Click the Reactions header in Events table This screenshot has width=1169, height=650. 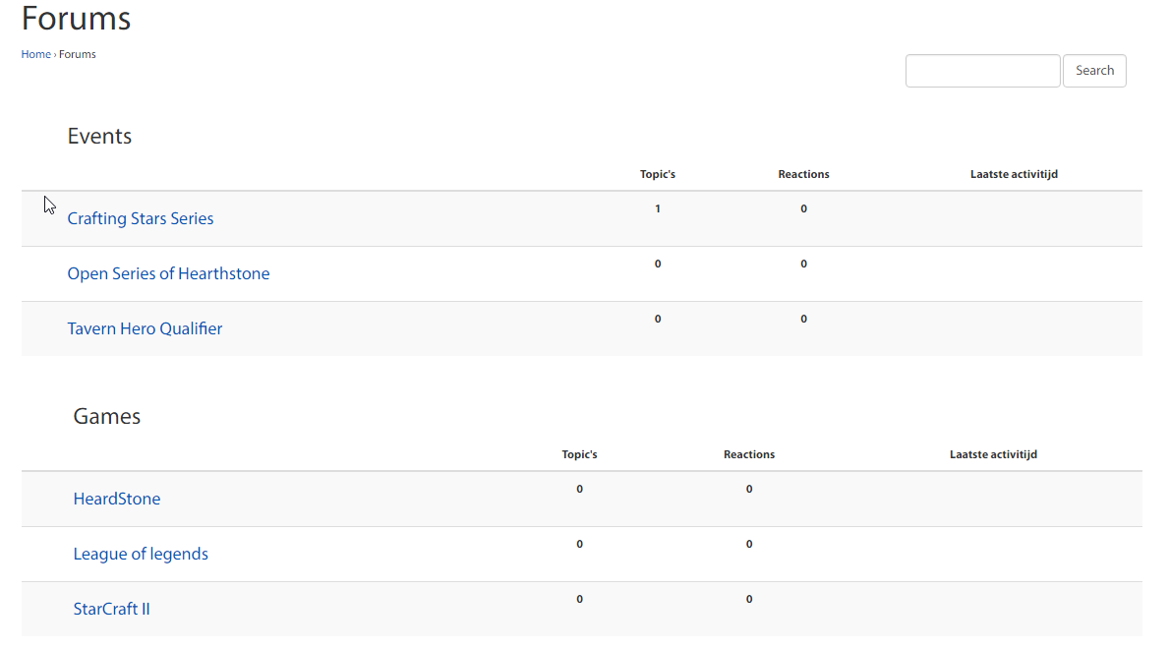(x=803, y=174)
